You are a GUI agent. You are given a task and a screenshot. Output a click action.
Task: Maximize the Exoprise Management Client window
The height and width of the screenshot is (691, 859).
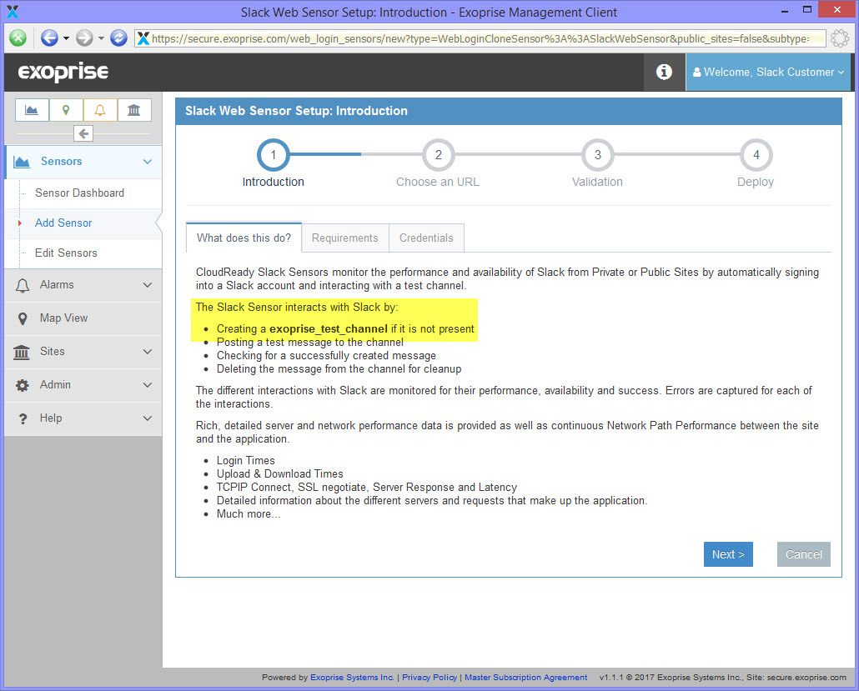(807, 10)
